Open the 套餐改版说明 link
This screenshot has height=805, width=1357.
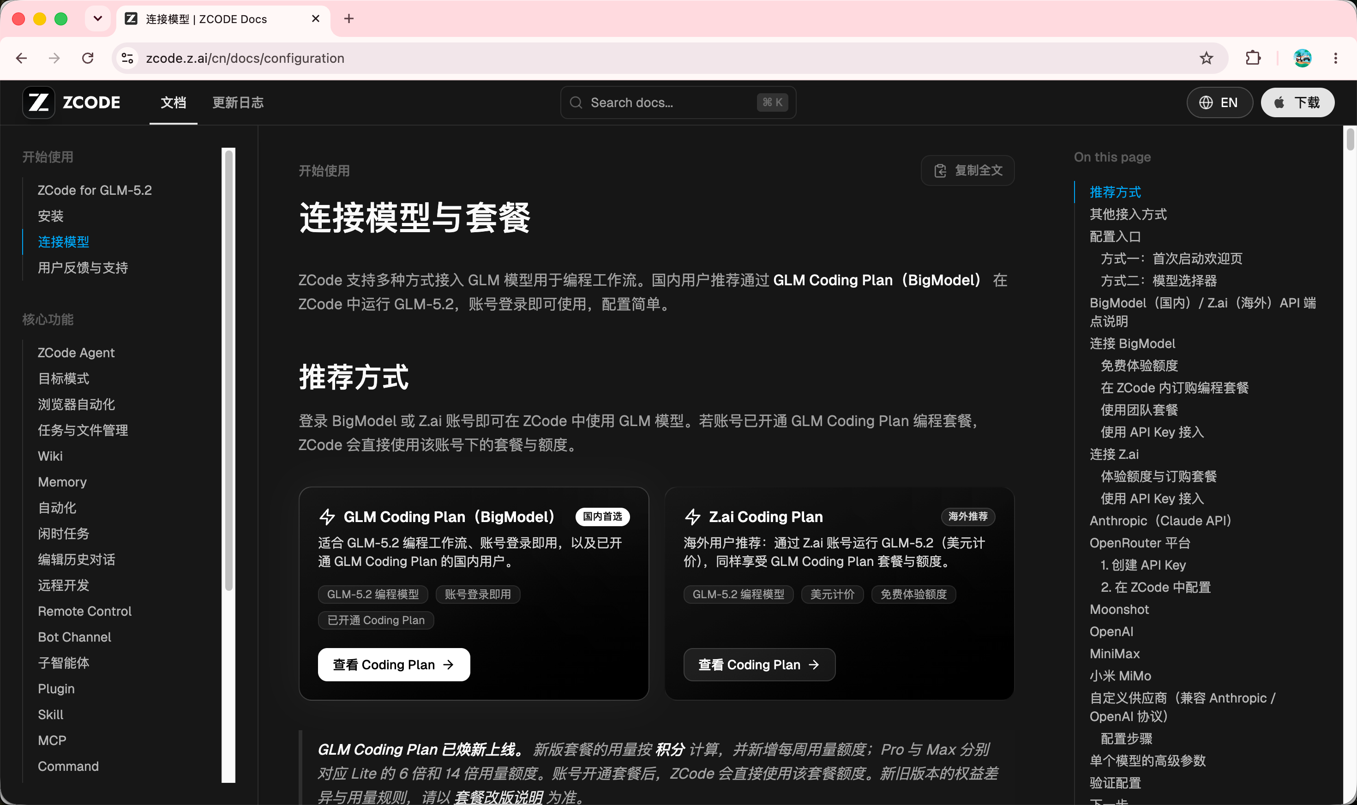tap(498, 797)
